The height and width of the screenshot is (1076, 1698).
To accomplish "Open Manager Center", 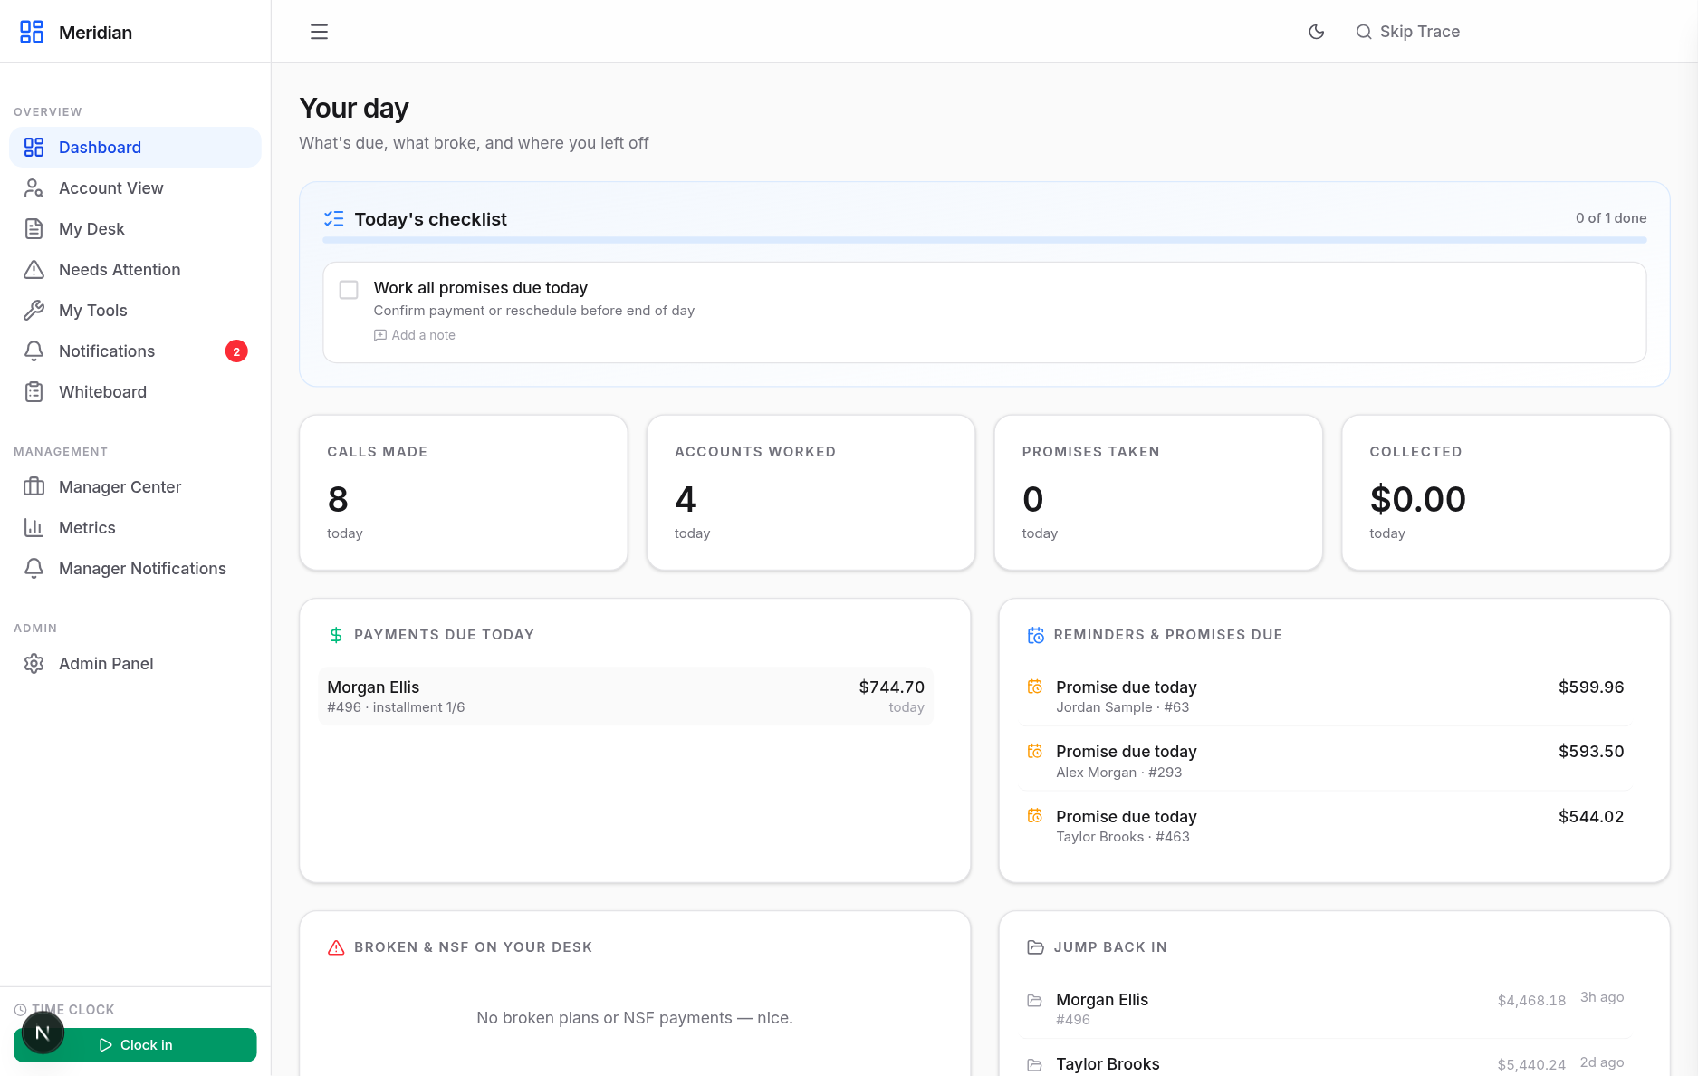I will tap(135, 486).
